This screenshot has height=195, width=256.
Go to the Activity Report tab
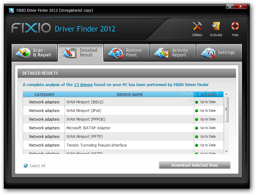(173, 53)
